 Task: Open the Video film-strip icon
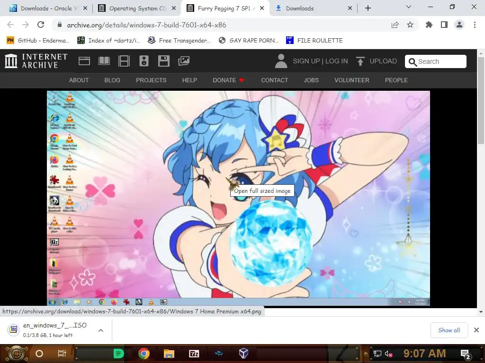pyautogui.click(x=124, y=61)
